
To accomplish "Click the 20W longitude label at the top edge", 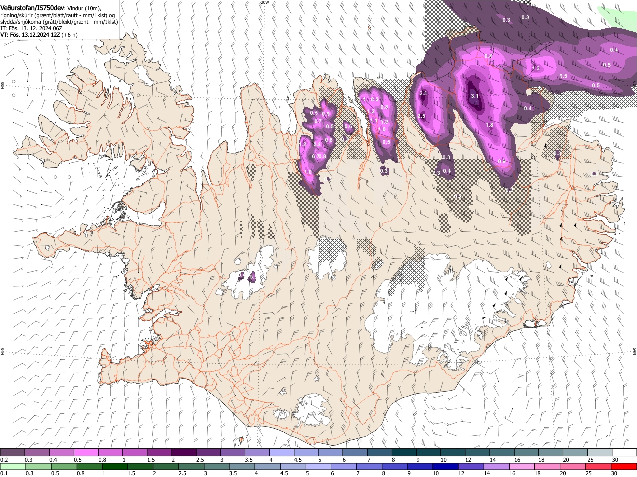I will click(264, 2).
